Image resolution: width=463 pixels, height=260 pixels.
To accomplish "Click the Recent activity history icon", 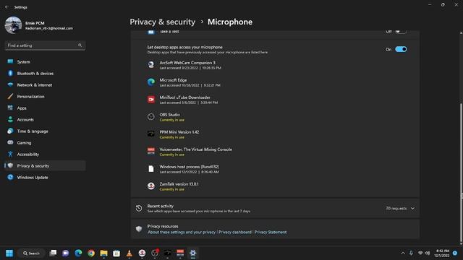I will tap(139, 209).
